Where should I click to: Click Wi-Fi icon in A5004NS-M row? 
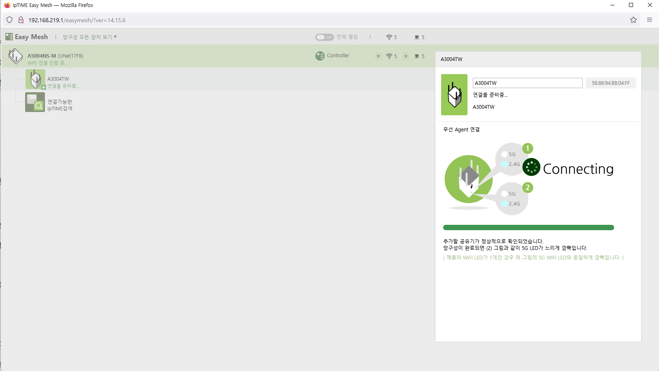click(x=389, y=56)
